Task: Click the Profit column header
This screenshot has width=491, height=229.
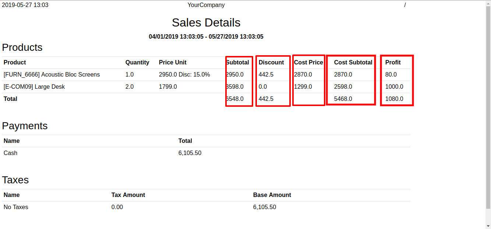Action: coord(393,63)
